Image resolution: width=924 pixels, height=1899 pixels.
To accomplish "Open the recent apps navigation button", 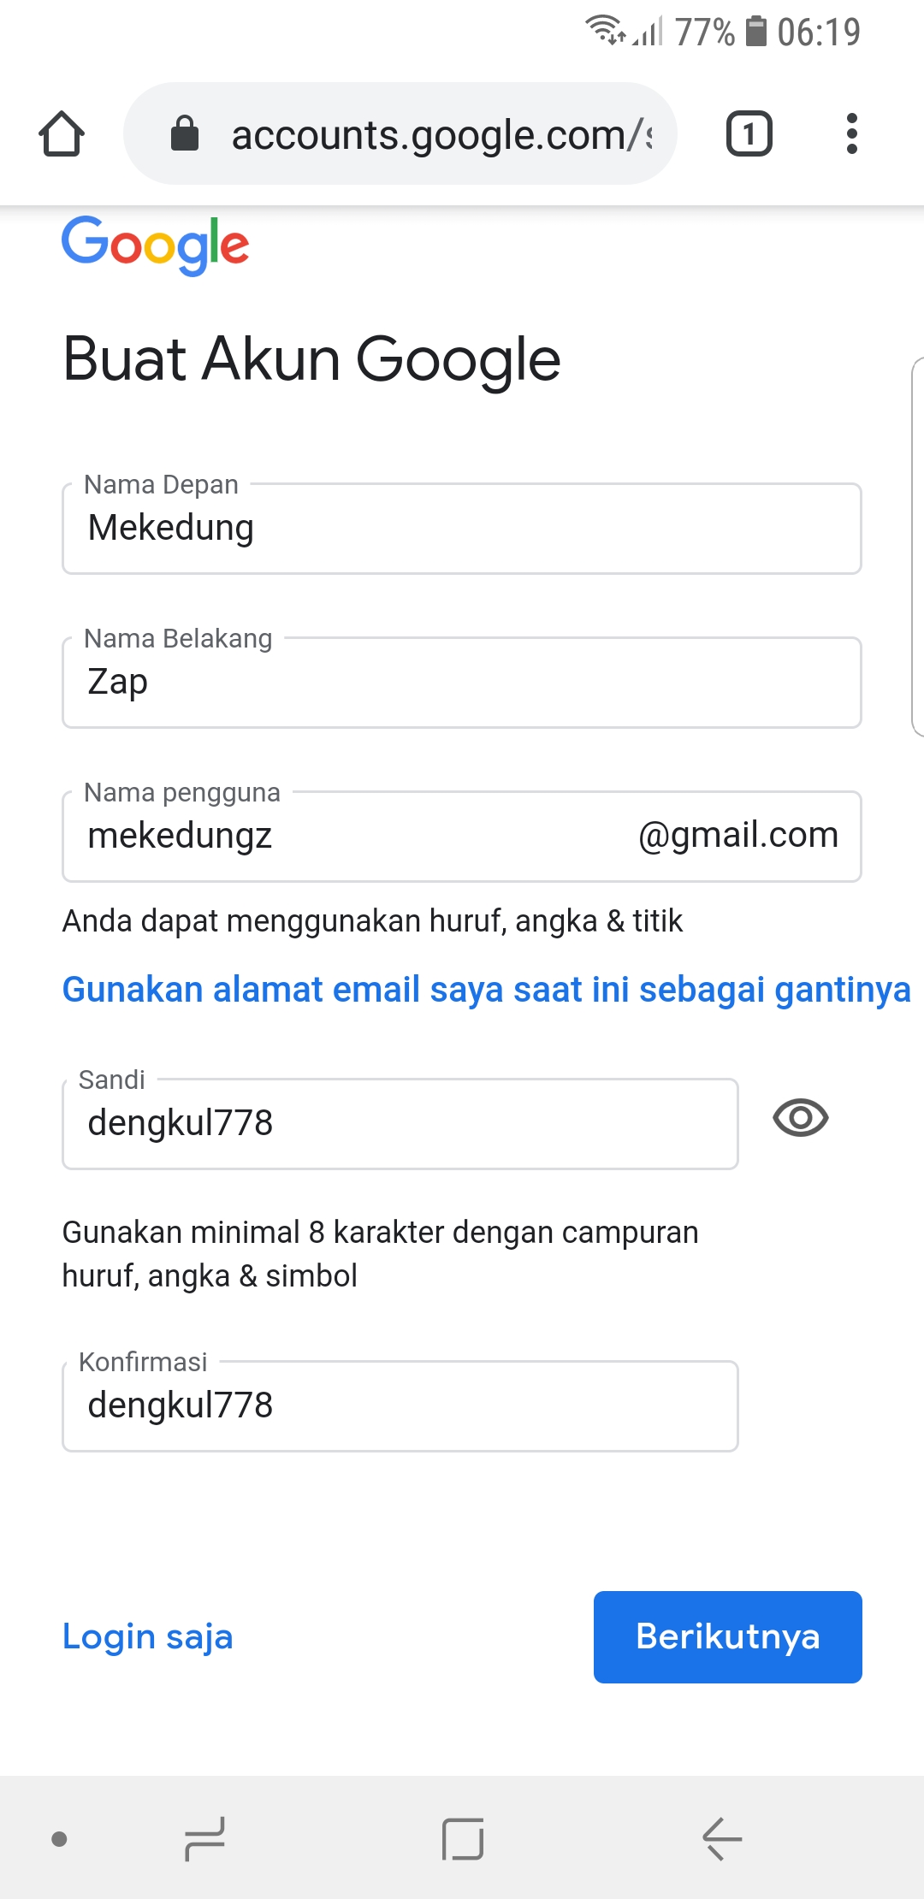I will tap(205, 1838).
